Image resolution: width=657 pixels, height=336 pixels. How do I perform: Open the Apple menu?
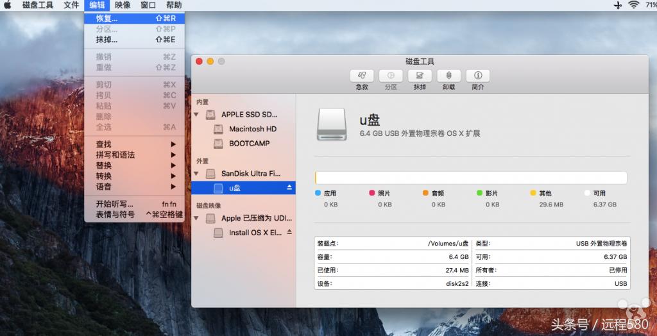pyautogui.click(x=8, y=5)
